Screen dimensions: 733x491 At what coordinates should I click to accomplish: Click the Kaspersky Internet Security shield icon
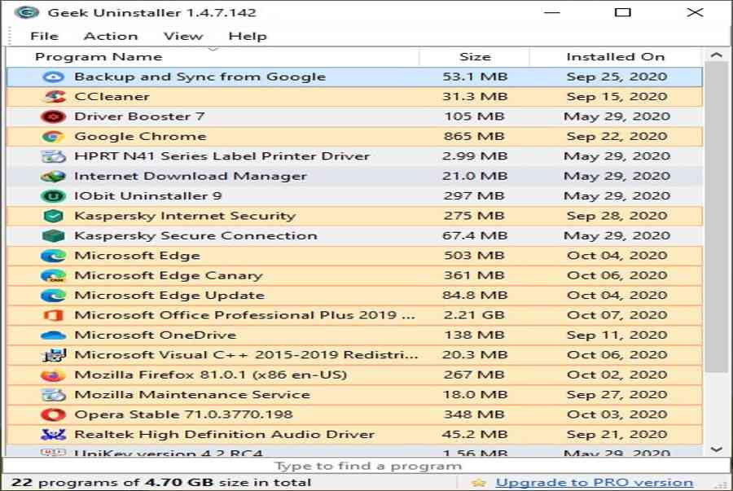[x=53, y=216]
